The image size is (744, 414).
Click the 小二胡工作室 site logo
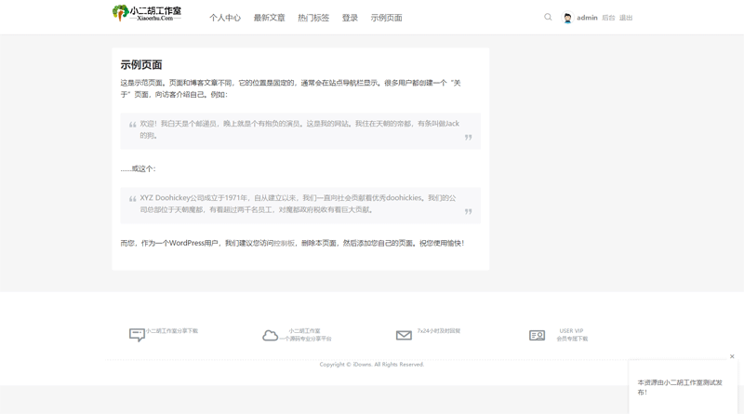(x=147, y=13)
